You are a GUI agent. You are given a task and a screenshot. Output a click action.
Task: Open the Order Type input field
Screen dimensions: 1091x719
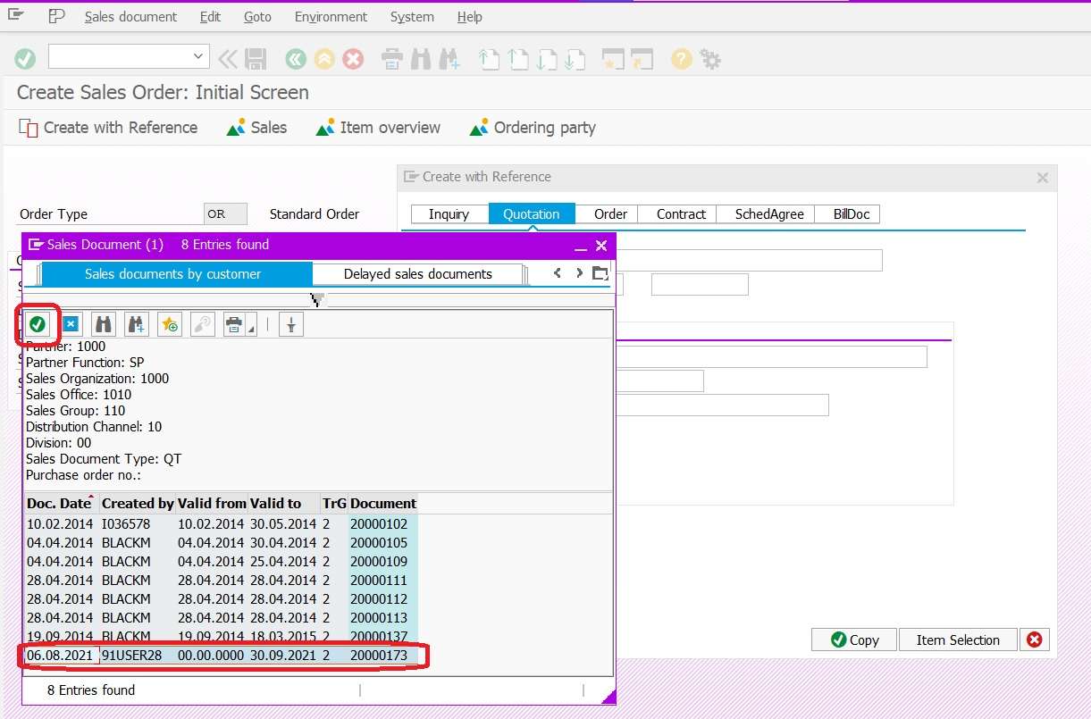224,213
